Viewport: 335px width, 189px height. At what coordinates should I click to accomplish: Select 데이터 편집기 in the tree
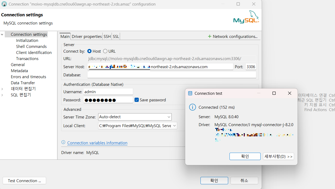coord(23,89)
